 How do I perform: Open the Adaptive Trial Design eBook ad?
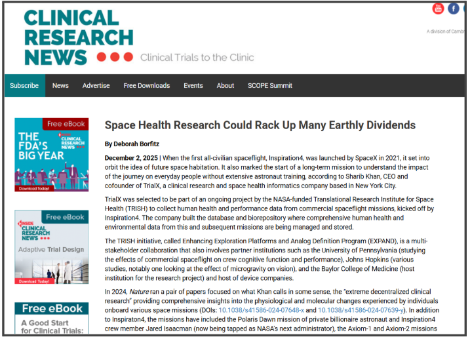51,247
